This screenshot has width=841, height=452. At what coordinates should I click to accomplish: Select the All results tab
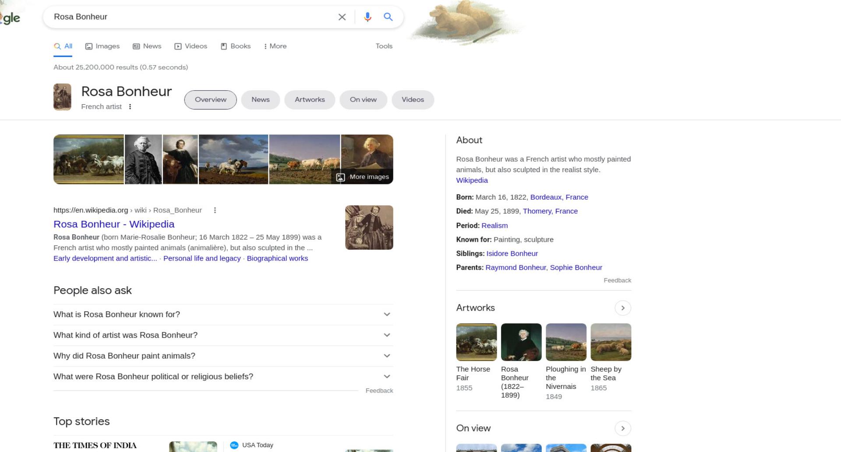coord(63,46)
